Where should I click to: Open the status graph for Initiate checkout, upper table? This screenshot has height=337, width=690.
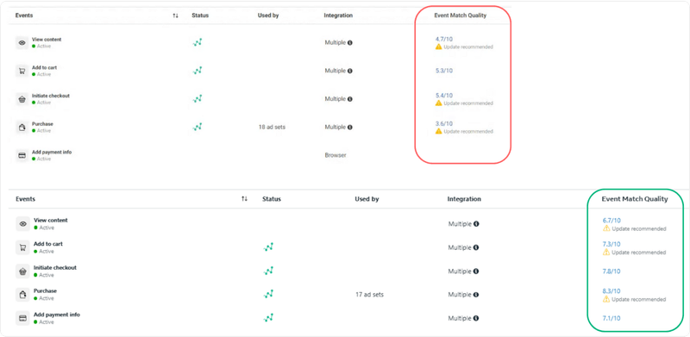click(198, 98)
